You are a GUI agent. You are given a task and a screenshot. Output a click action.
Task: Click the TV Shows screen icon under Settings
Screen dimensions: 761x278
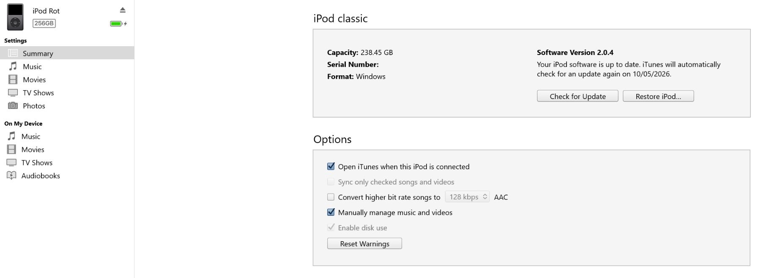13,92
